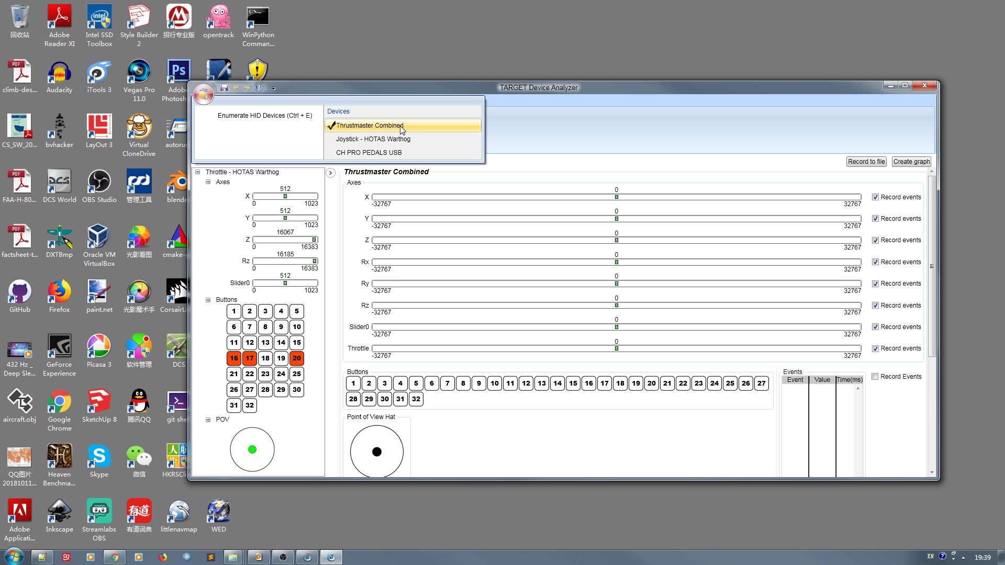The image size is (1005, 565).
Task: Click the OBS icon in taskbar
Action: (x=283, y=557)
